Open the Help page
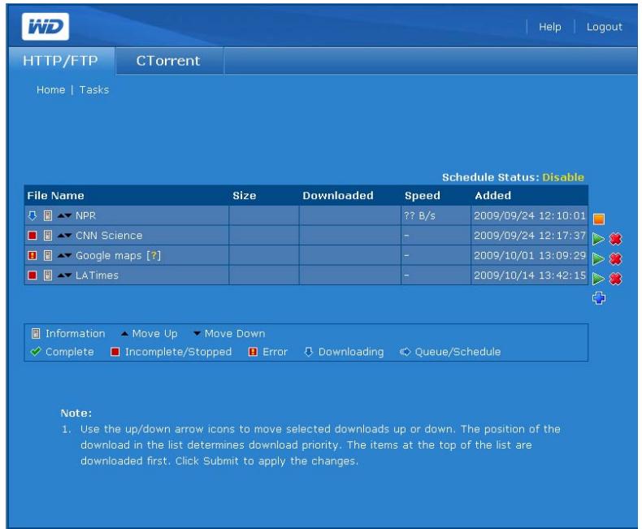Viewport: 642px width, 529px height. point(550,27)
